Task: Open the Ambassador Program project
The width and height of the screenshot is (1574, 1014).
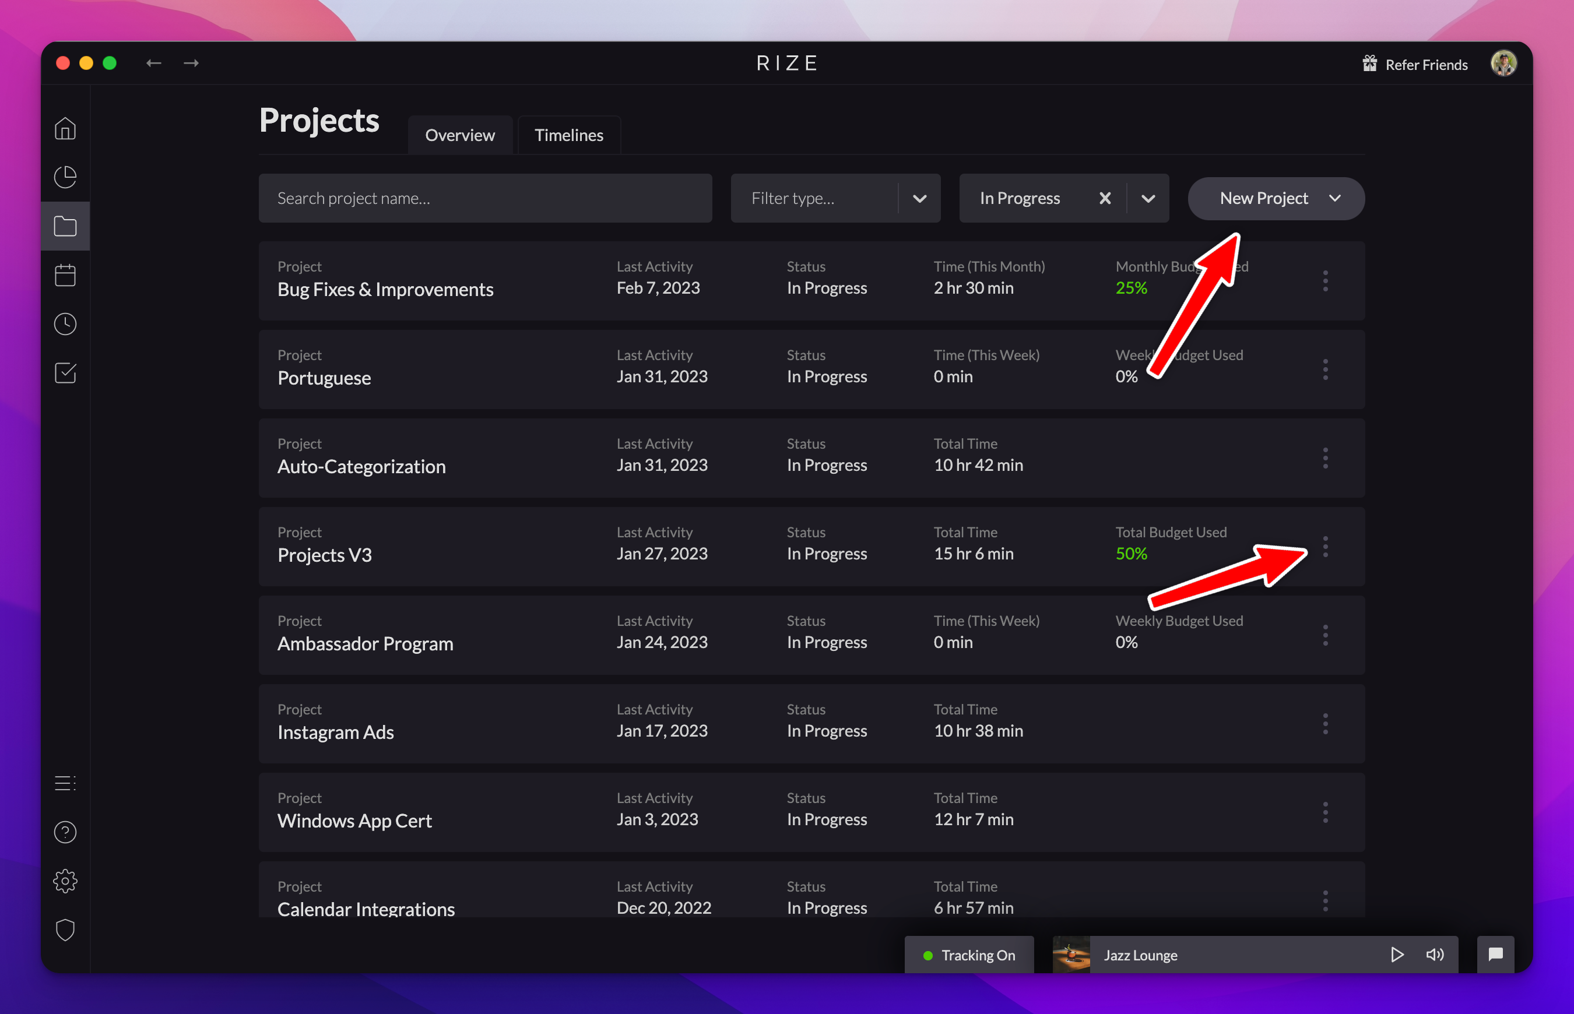Action: point(366,644)
